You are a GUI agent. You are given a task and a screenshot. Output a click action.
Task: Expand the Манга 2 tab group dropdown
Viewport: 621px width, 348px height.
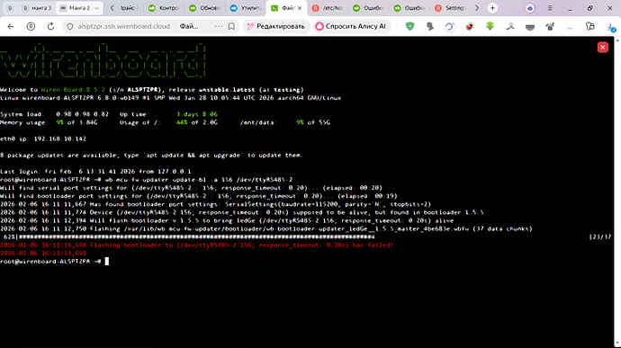[x=96, y=8]
